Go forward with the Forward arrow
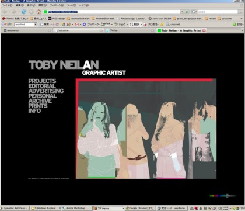Screen dimensions: 245x211 14,12
